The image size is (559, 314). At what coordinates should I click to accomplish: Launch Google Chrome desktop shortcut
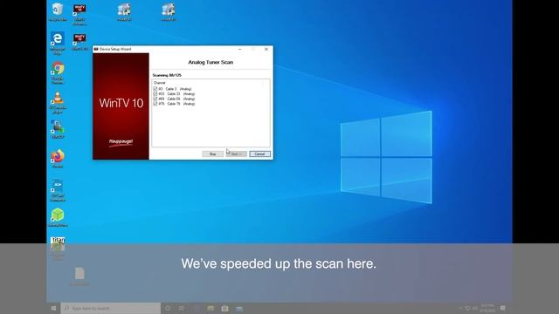pos(58,72)
